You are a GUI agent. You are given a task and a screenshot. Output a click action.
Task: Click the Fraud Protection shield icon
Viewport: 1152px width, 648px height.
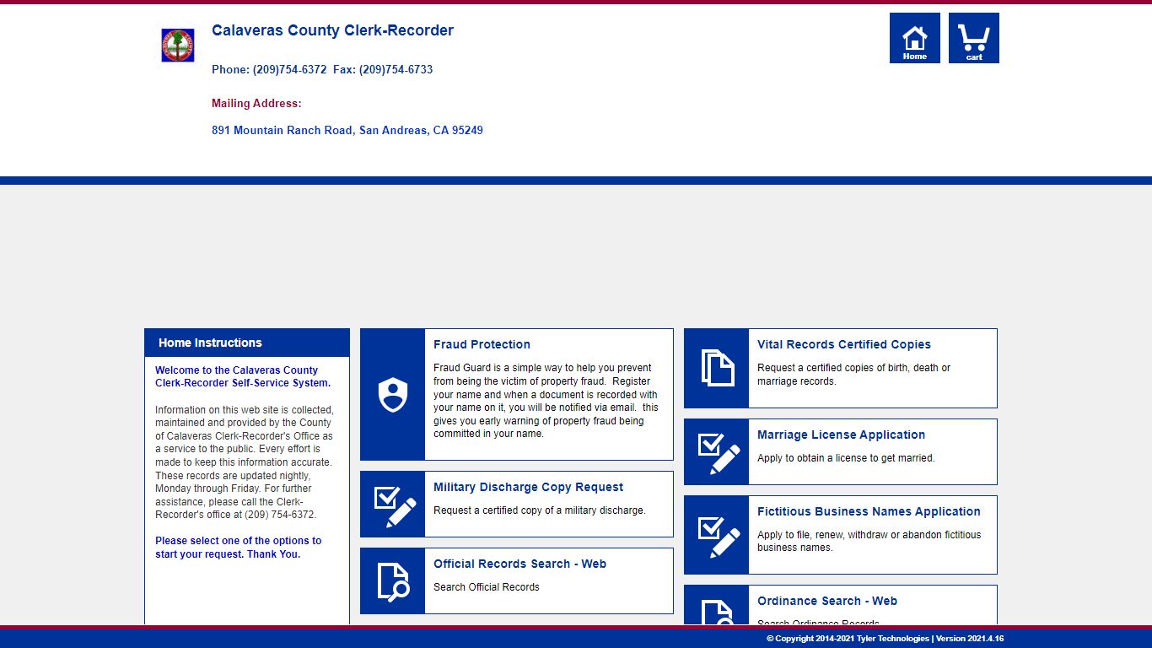click(x=393, y=394)
